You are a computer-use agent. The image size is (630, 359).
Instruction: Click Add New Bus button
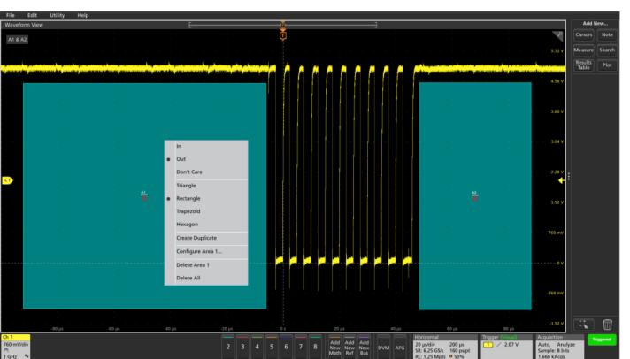point(364,348)
